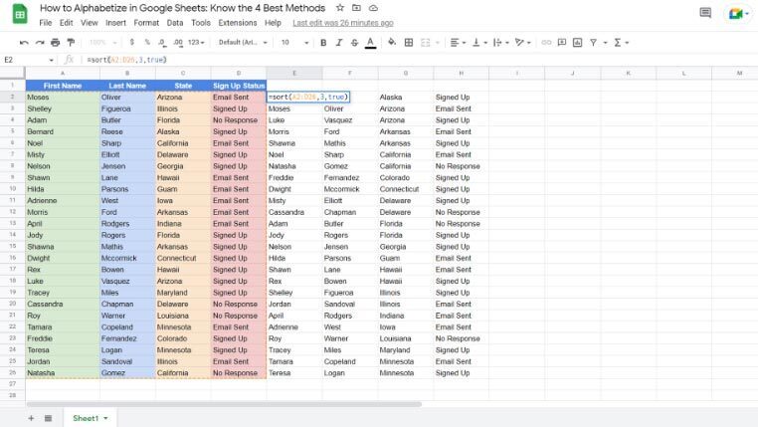Click the Insert link icon
Viewport: 758px width, 427px height.
click(546, 43)
